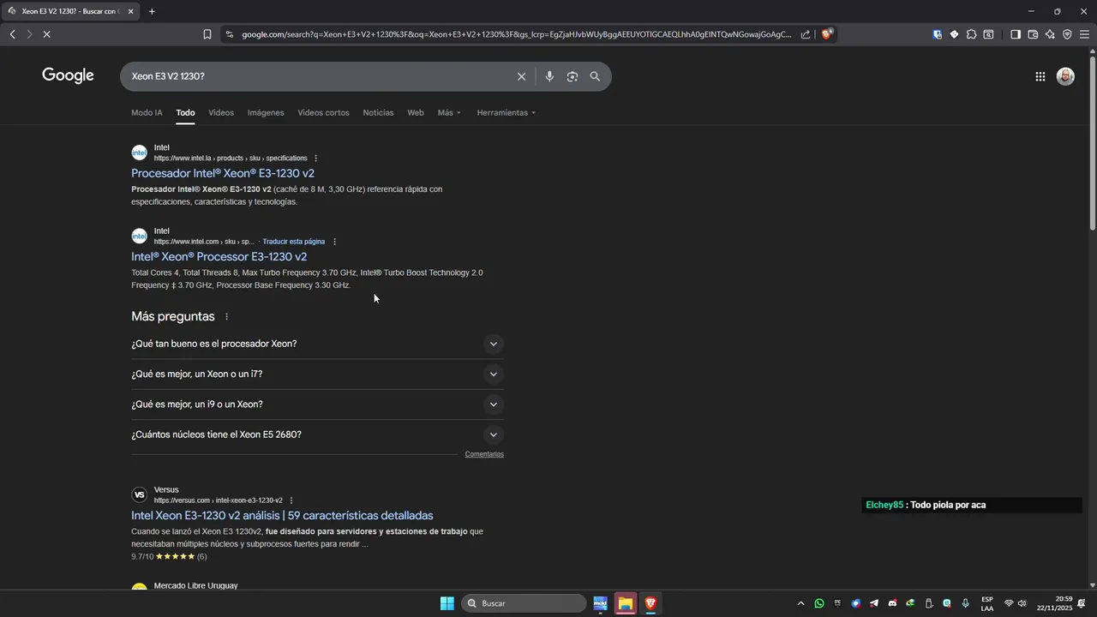Show hidden system tray icons
1097x617 pixels.
point(801,603)
